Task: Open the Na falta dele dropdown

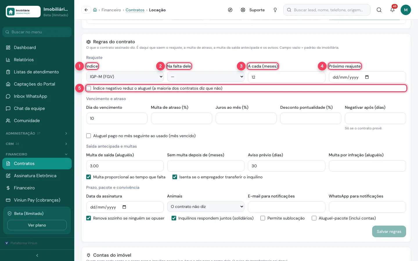Action: [x=206, y=77]
